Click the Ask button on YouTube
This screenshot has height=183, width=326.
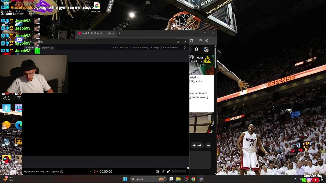tap(197, 145)
